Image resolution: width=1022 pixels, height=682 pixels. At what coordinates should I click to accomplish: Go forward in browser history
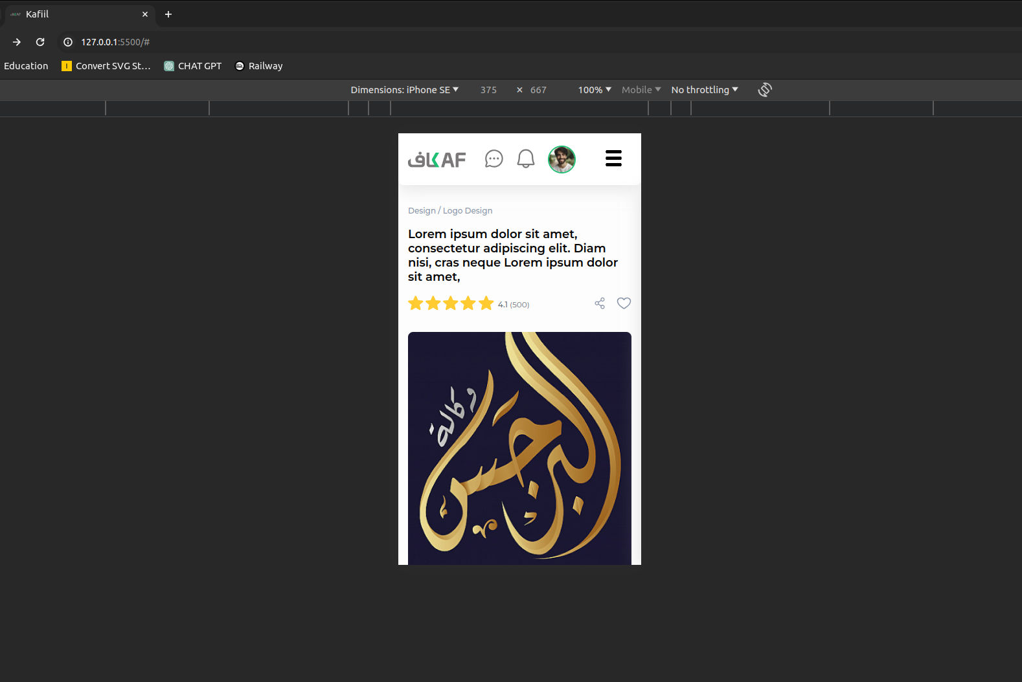click(17, 42)
